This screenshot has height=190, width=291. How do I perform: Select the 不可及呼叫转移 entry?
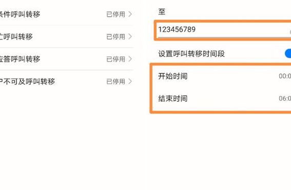click(x=66, y=81)
